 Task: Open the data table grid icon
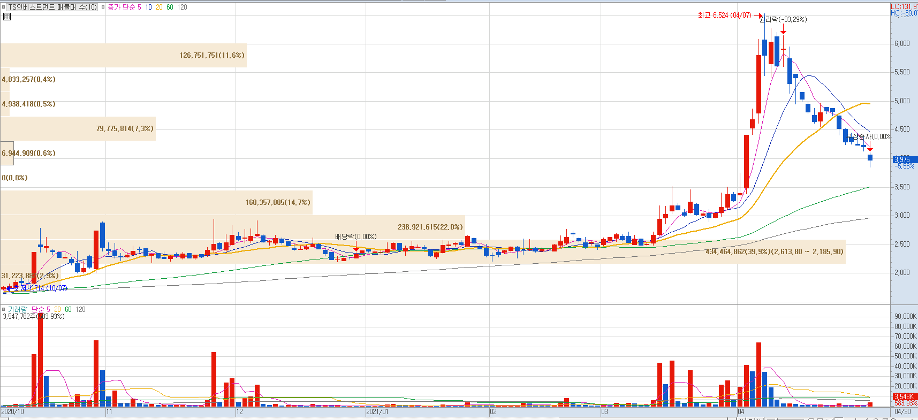(x=7, y=17)
